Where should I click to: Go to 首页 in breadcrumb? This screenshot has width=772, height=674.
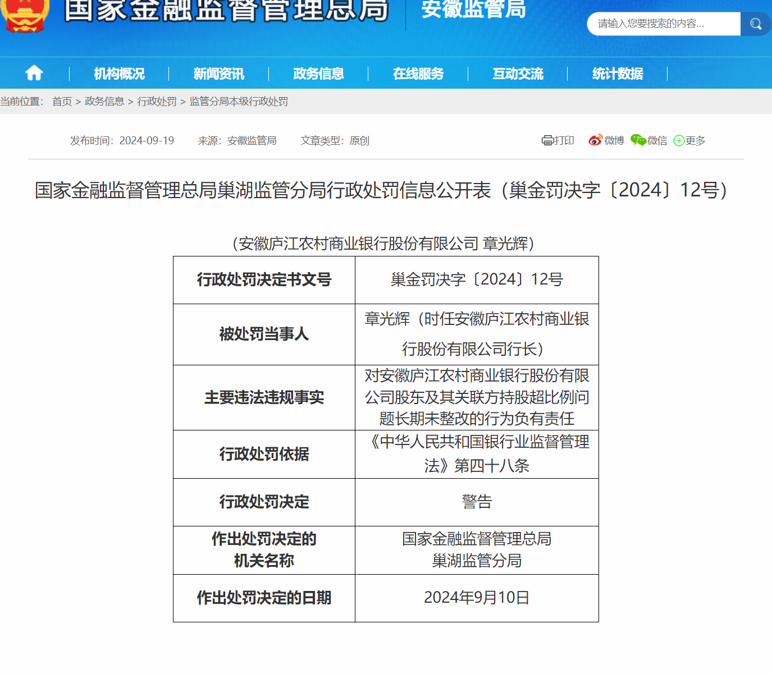pos(62,102)
